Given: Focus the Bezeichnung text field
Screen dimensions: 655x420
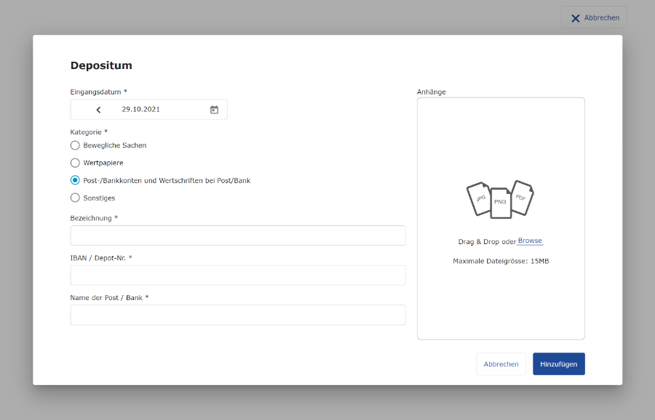Looking at the screenshot, I should (x=238, y=235).
